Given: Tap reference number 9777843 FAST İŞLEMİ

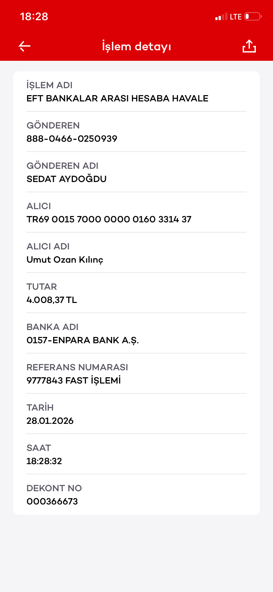Looking at the screenshot, I should click(74, 381).
